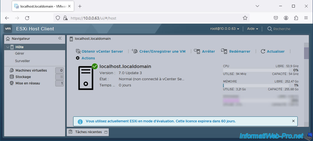Viewport: 313px width, 141px height.
Task: Bookmark this page with the star icon
Action: click(245, 18)
